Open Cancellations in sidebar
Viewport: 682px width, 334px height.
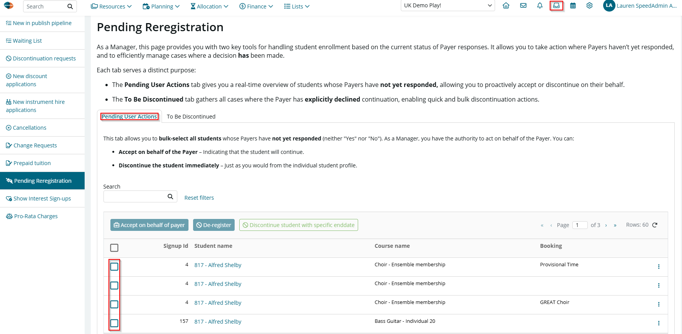pyautogui.click(x=42, y=128)
